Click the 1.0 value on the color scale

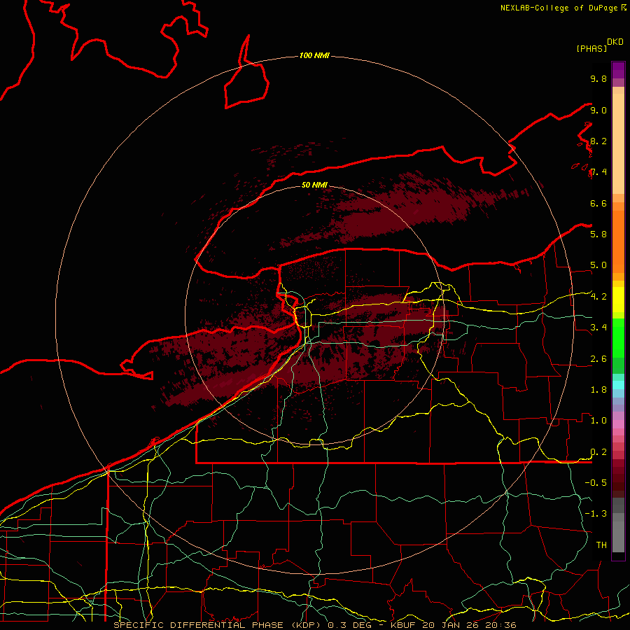click(x=598, y=421)
